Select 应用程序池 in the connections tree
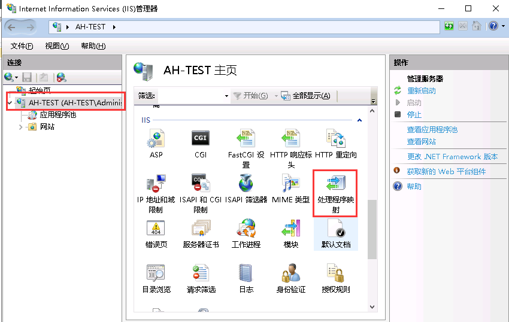Screen dimensions: 509x322 tap(57, 115)
